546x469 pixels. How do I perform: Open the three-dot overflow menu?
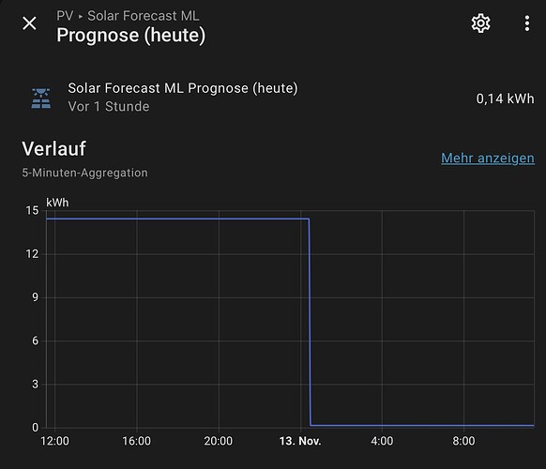click(x=527, y=23)
